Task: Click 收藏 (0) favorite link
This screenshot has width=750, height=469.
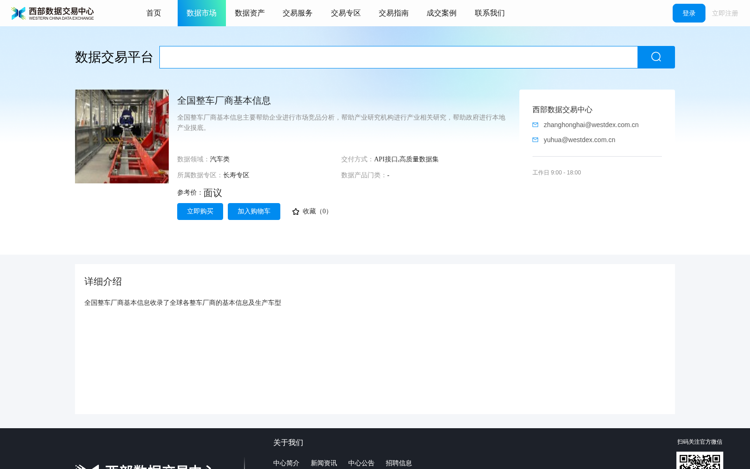Action: tap(312, 212)
